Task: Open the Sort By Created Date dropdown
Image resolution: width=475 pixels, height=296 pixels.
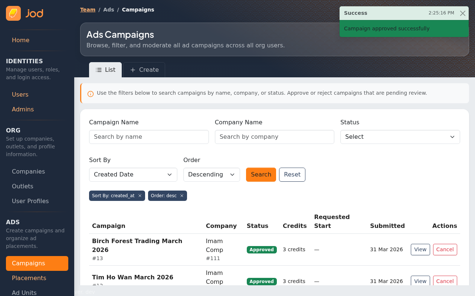Action: (133, 175)
